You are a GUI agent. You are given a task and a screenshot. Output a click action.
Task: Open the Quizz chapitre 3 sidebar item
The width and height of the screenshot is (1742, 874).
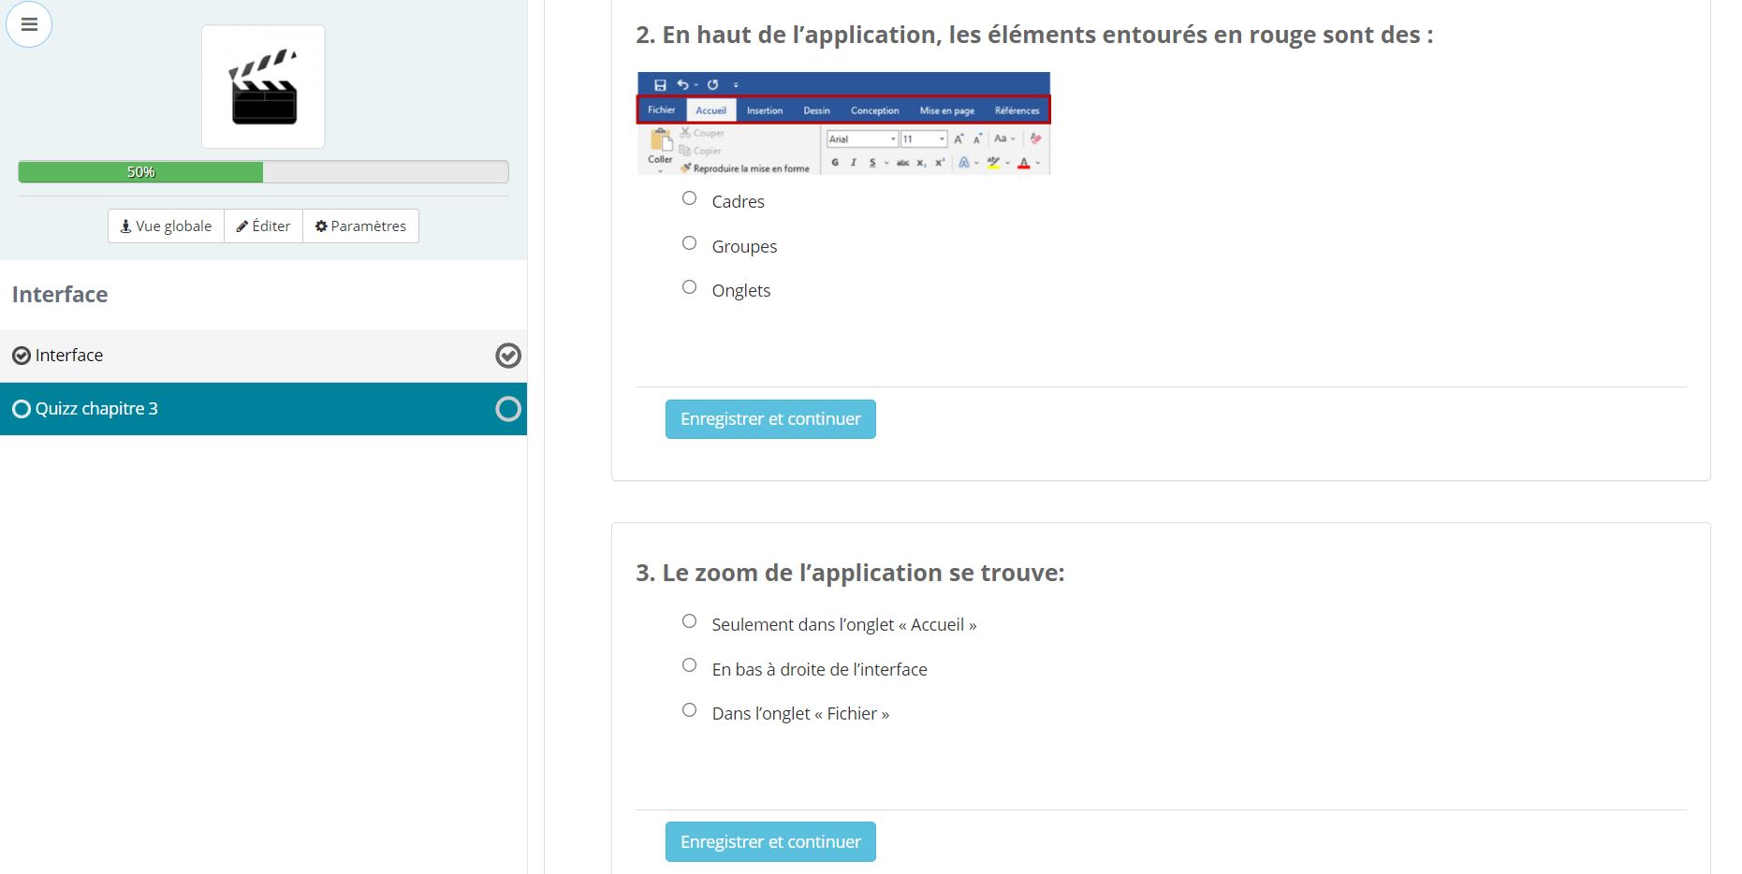coord(96,408)
